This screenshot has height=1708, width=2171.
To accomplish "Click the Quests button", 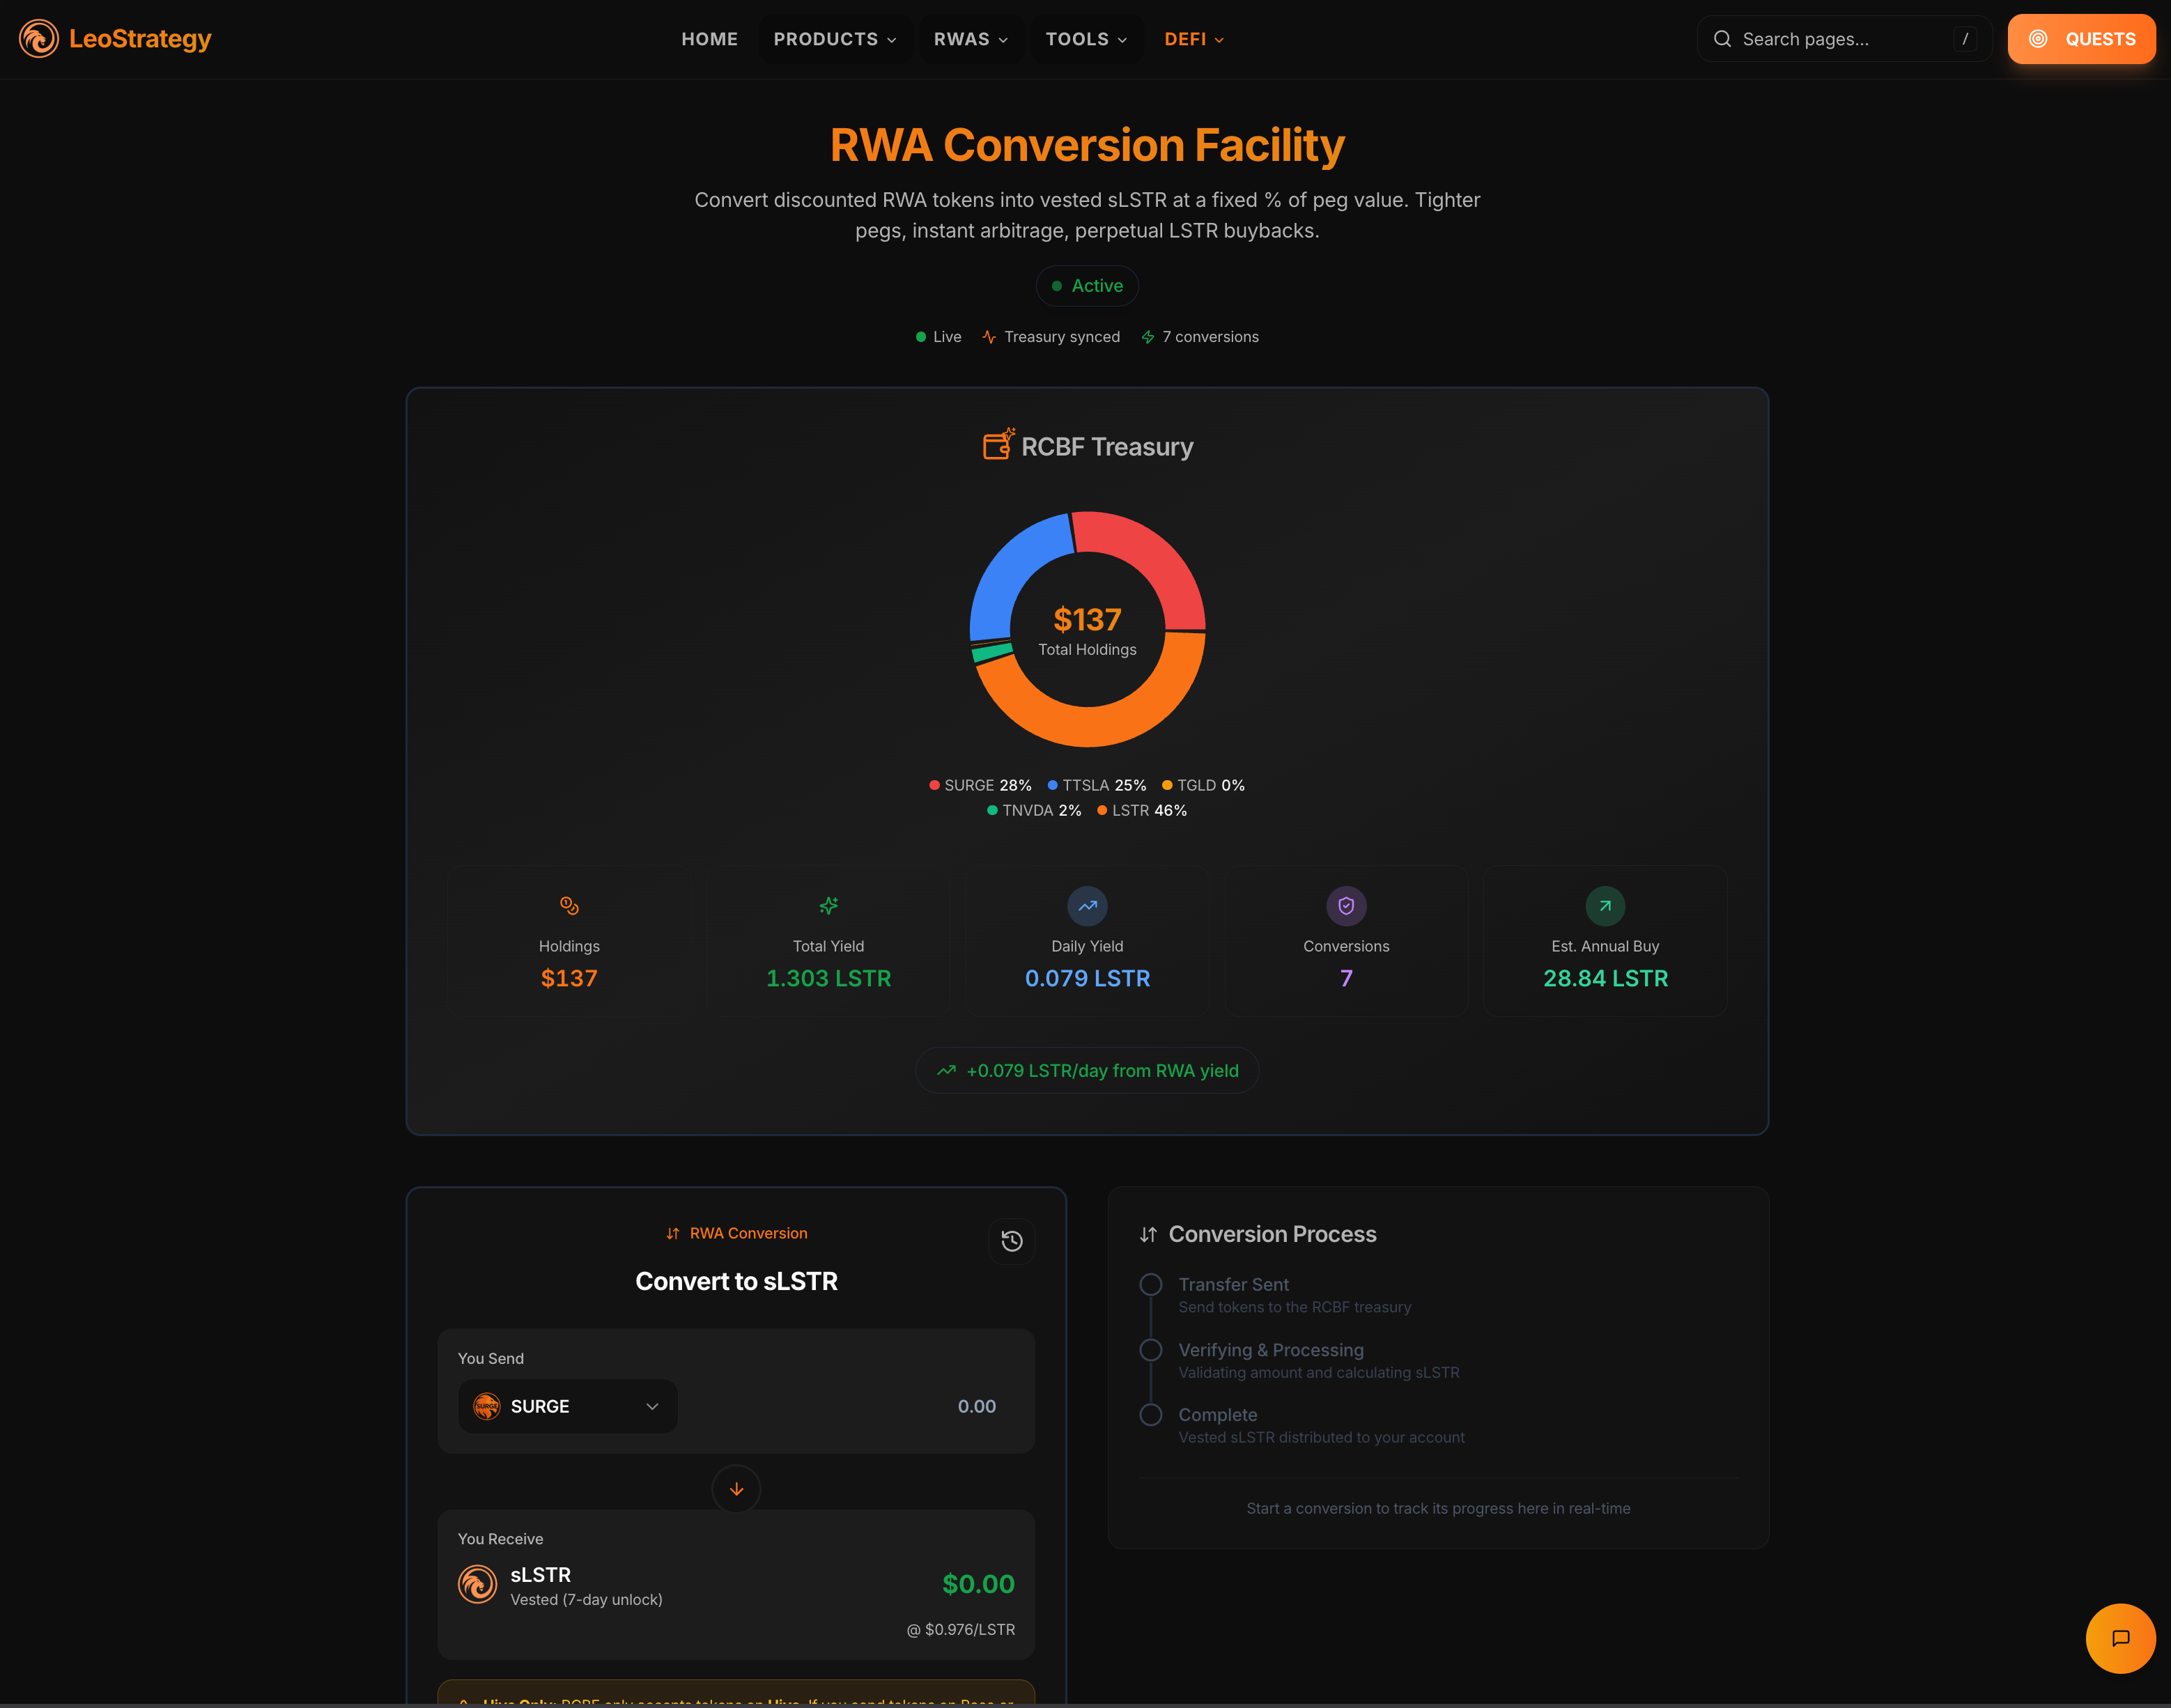I will (2081, 39).
